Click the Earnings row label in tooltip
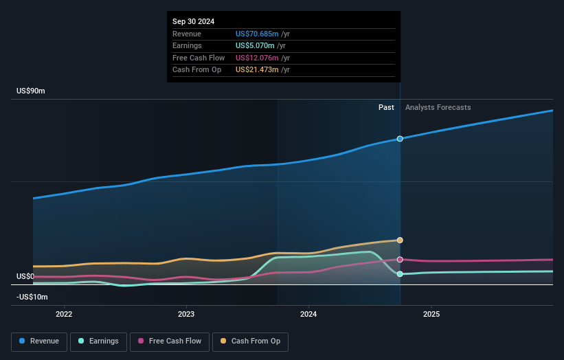The width and height of the screenshot is (564, 360). 187,45
